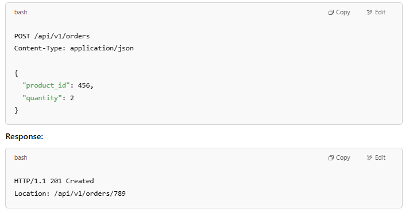Click the copy icon in the request code block
Viewport: 409px width, 213px height.
331,13
